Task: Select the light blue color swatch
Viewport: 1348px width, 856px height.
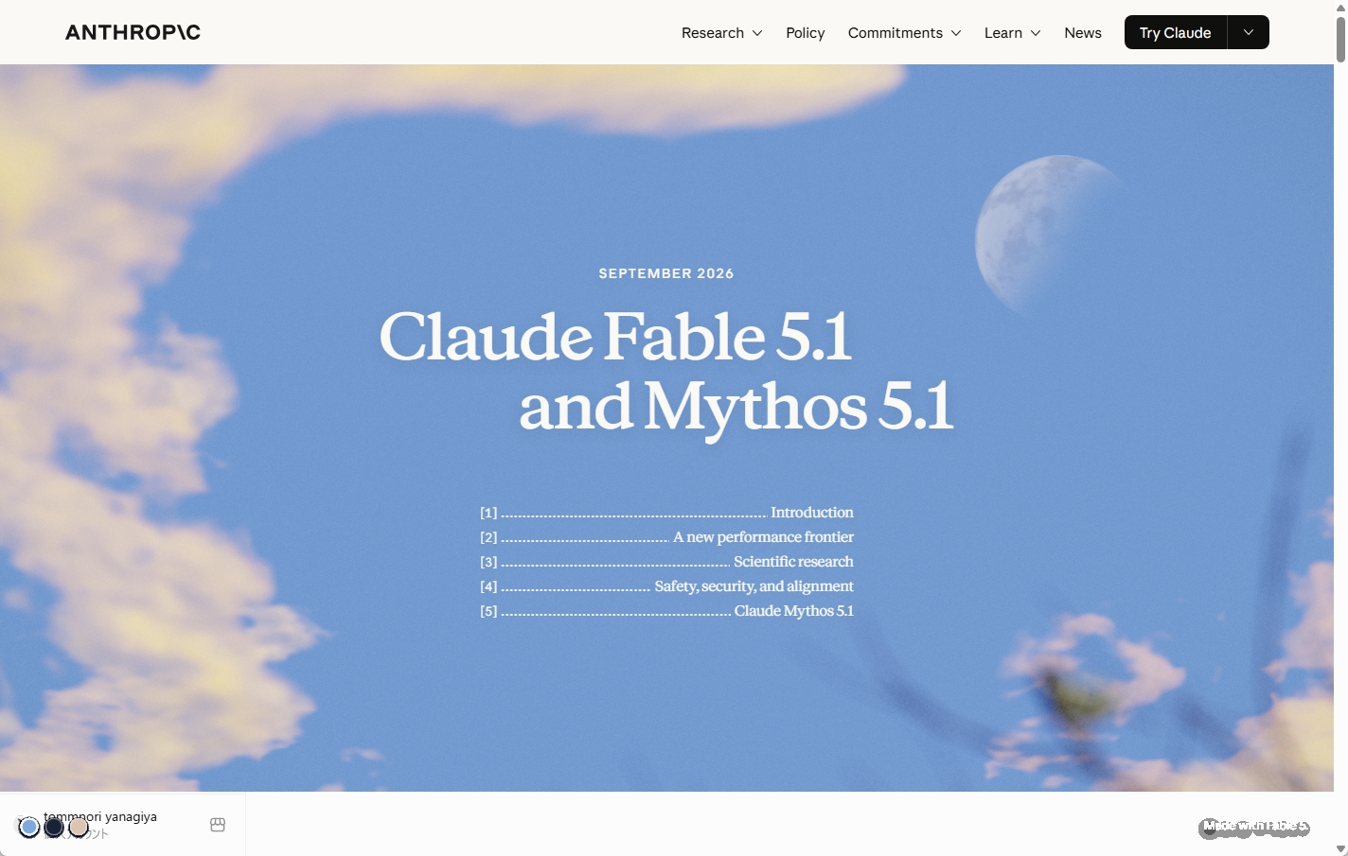Action: tap(29, 828)
